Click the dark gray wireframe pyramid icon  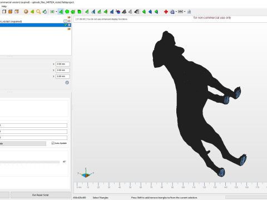click(124, 12)
